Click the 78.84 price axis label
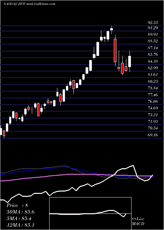Screen dimensions: 164x230 point(153,88)
